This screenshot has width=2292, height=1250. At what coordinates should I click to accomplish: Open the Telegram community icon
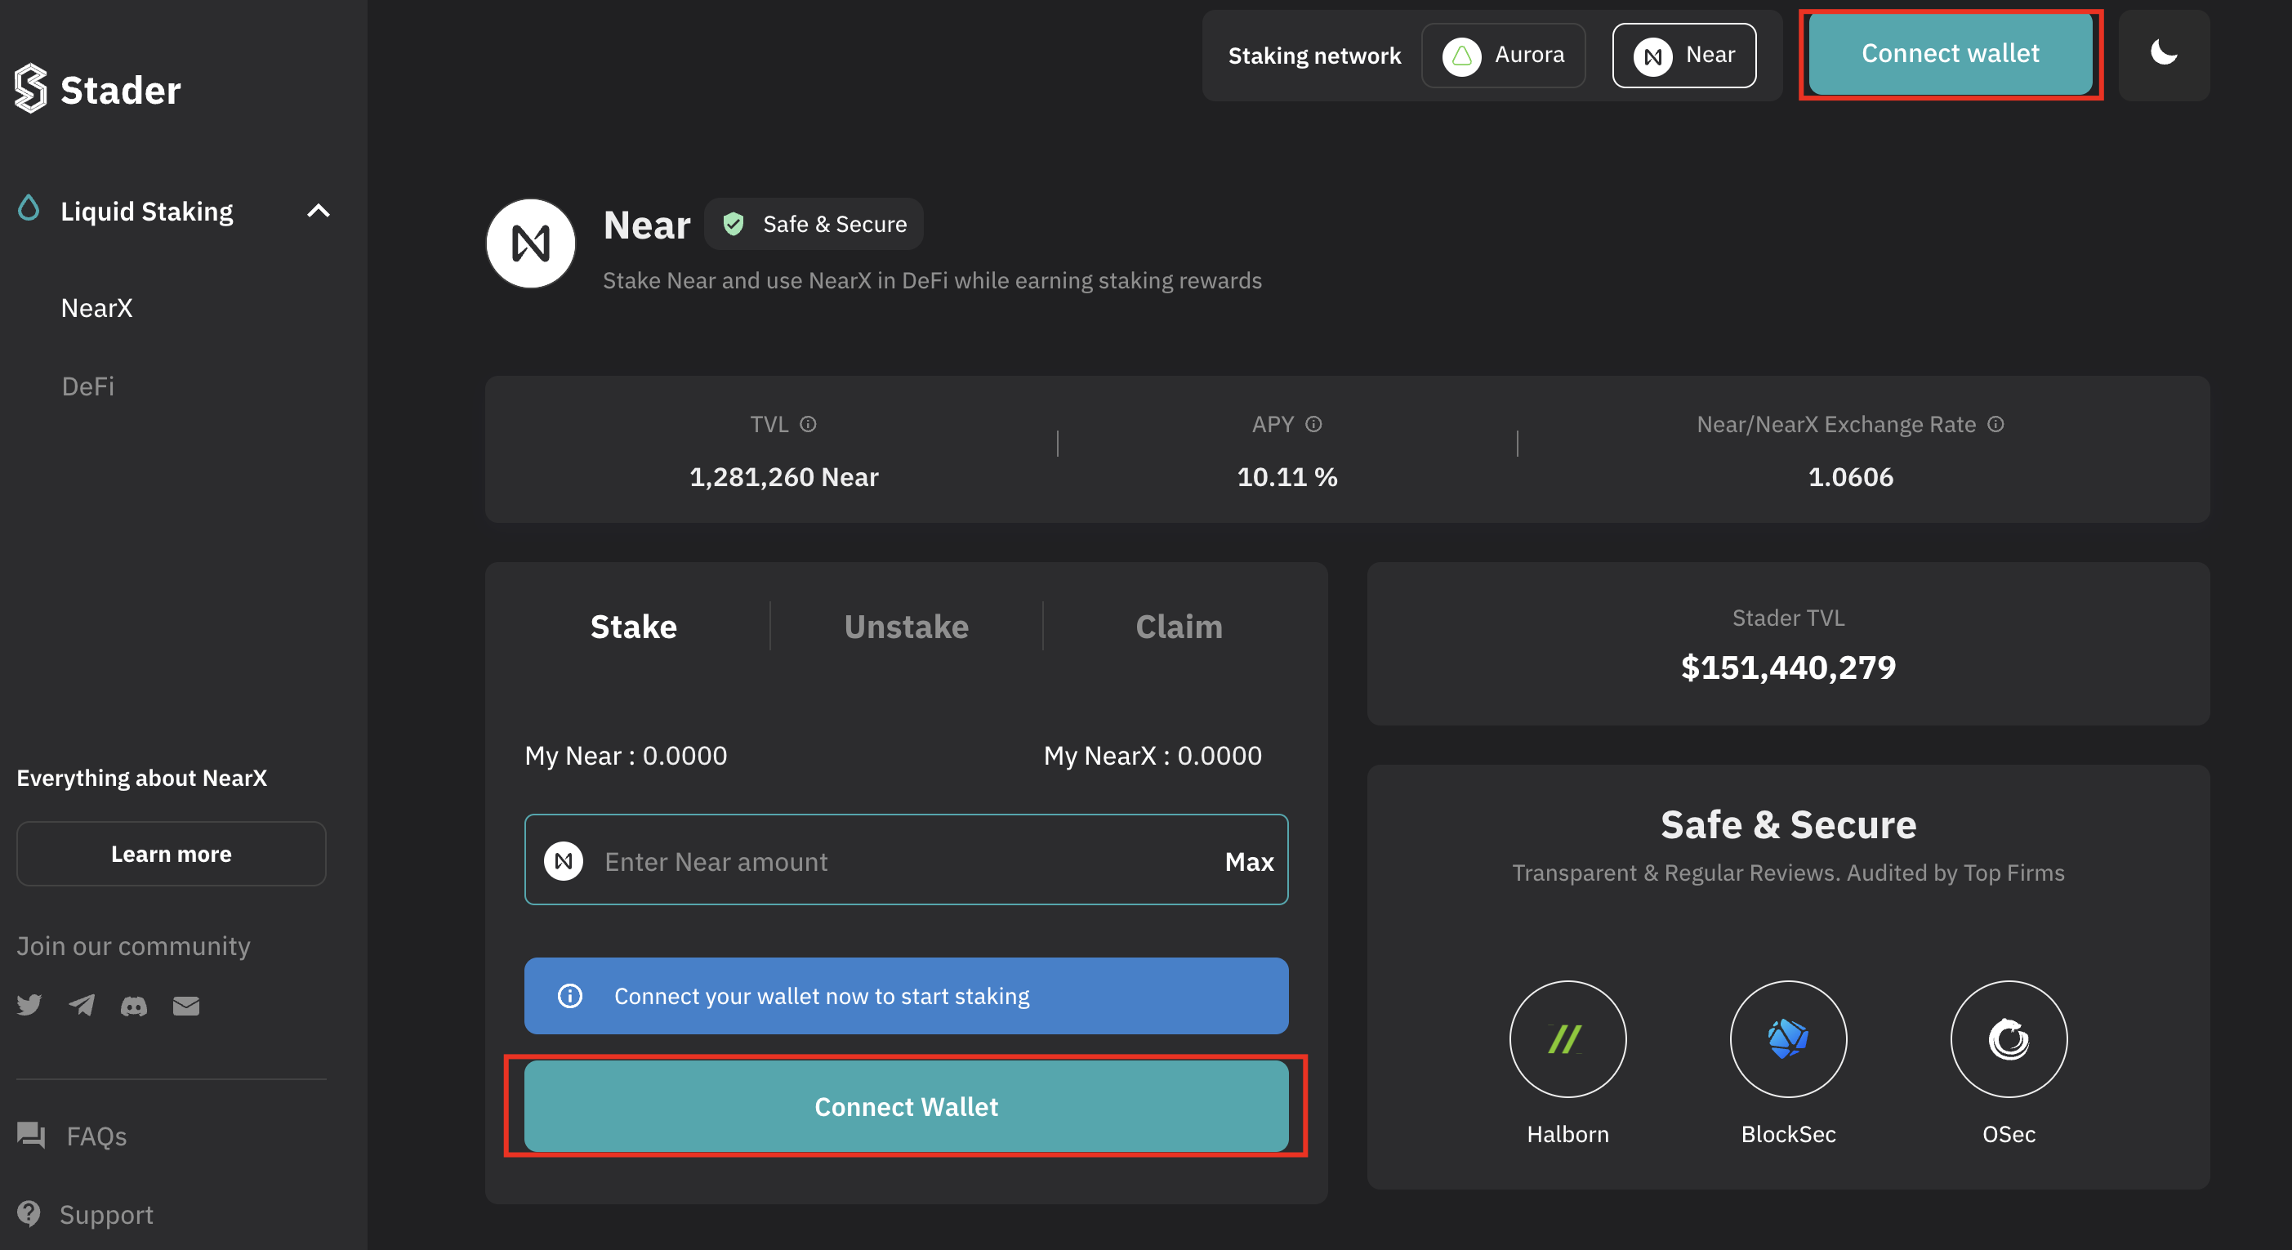[82, 1006]
